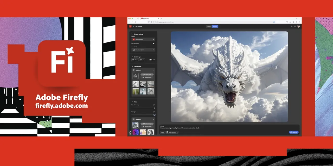Open browser hamburger menu
The width and height of the screenshot is (333, 166).
coord(299,22)
